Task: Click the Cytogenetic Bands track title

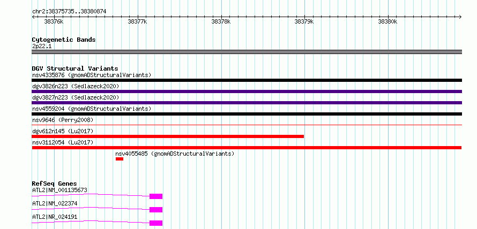Action: (64, 40)
